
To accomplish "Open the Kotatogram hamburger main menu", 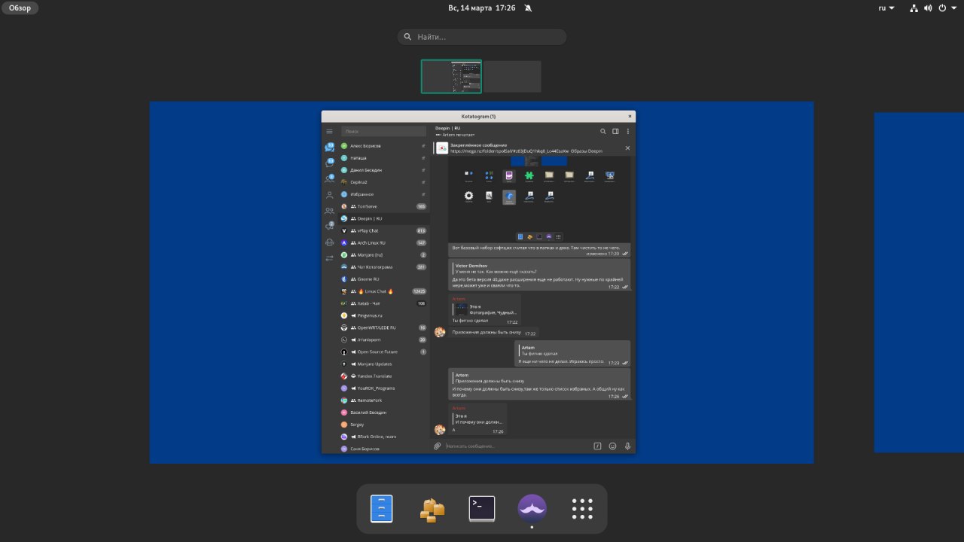I will tap(329, 131).
